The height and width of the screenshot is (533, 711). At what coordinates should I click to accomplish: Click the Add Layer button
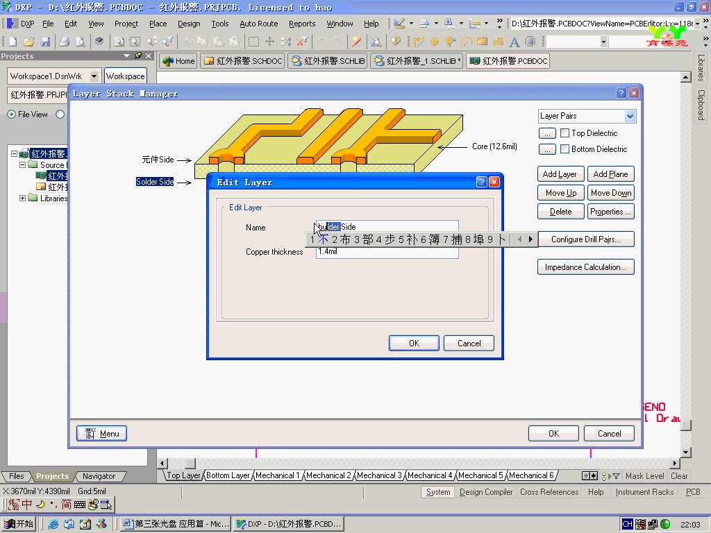point(560,174)
